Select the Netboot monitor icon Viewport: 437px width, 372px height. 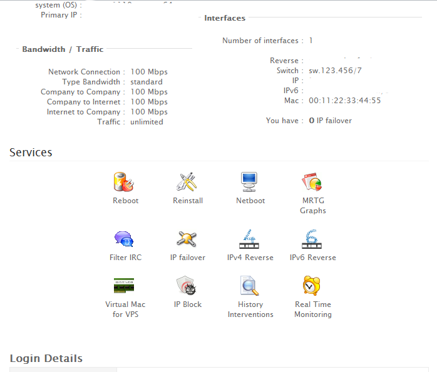click(x=250, y=182)
